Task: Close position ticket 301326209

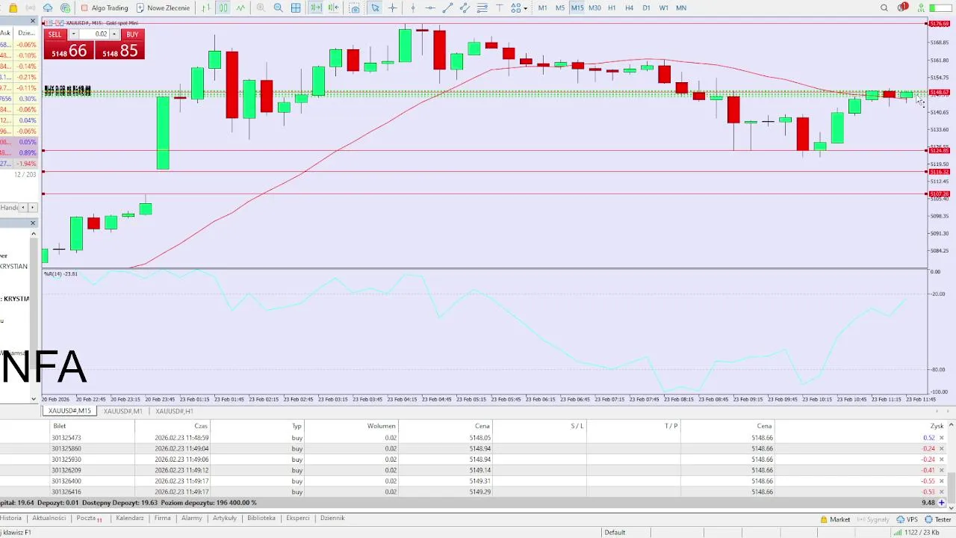Action: pos(941,470)
